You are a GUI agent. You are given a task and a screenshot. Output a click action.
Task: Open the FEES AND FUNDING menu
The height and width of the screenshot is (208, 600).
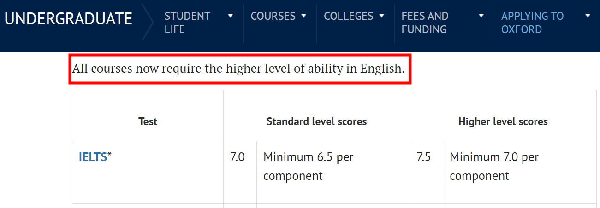click(425, 23)
